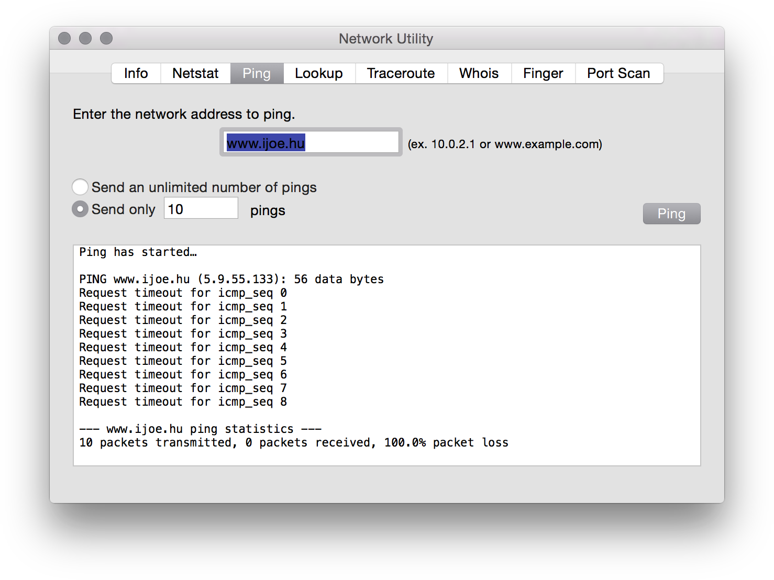Click the close window button
This screenshot has width=774, height=580.
click(x=64, y=38)
